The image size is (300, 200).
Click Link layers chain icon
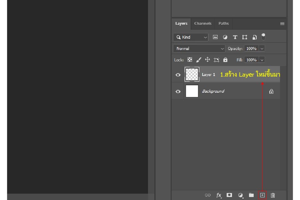[208, 195]
